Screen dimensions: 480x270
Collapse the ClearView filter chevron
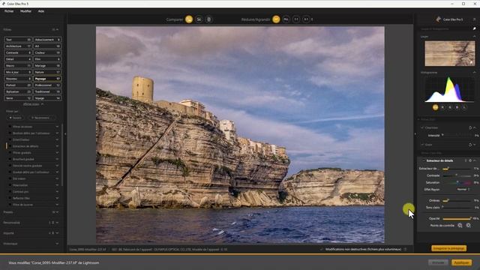coord(475,127)
